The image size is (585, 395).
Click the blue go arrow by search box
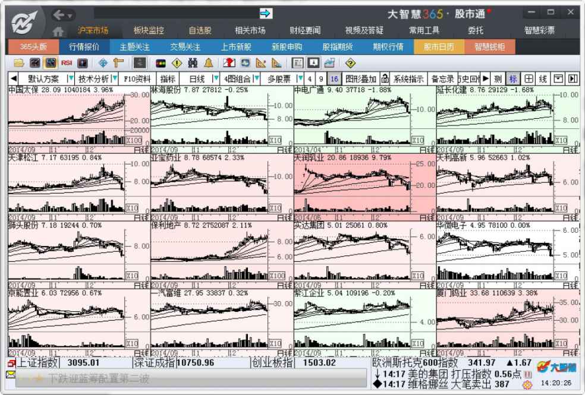(266, 14)
